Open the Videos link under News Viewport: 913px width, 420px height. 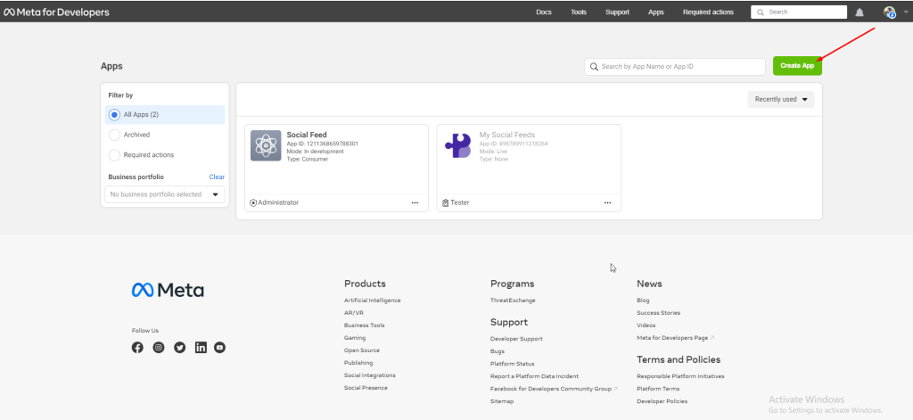(x=646, y=325)
